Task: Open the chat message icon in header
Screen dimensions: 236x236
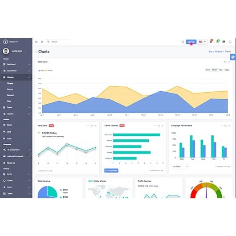Action: 224,41
